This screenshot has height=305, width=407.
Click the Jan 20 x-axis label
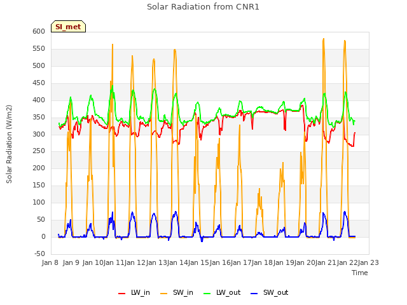click(305, 262)
